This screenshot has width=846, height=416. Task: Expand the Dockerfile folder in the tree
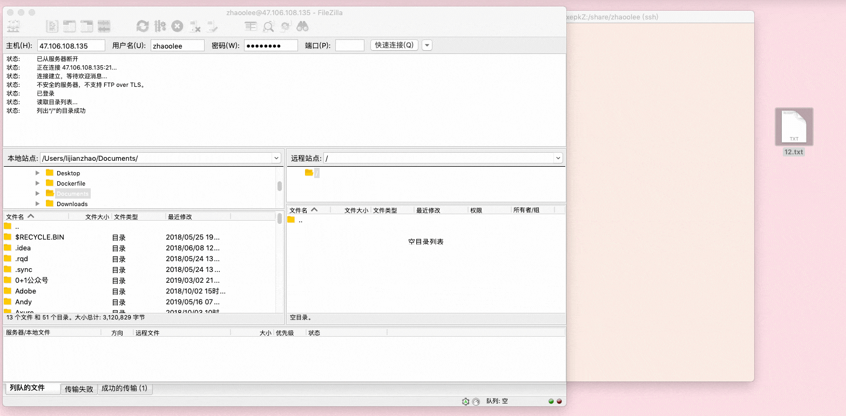(37, 183)
